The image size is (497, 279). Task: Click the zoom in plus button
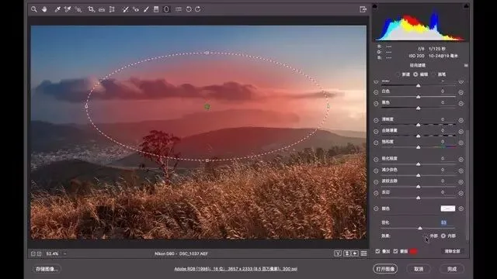click(x=39, y=253)
